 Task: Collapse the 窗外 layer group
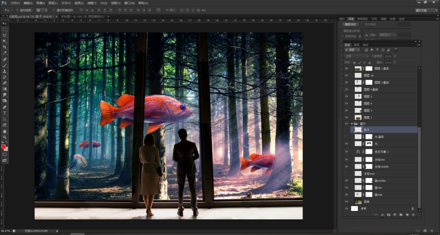[x=352, y=124]
